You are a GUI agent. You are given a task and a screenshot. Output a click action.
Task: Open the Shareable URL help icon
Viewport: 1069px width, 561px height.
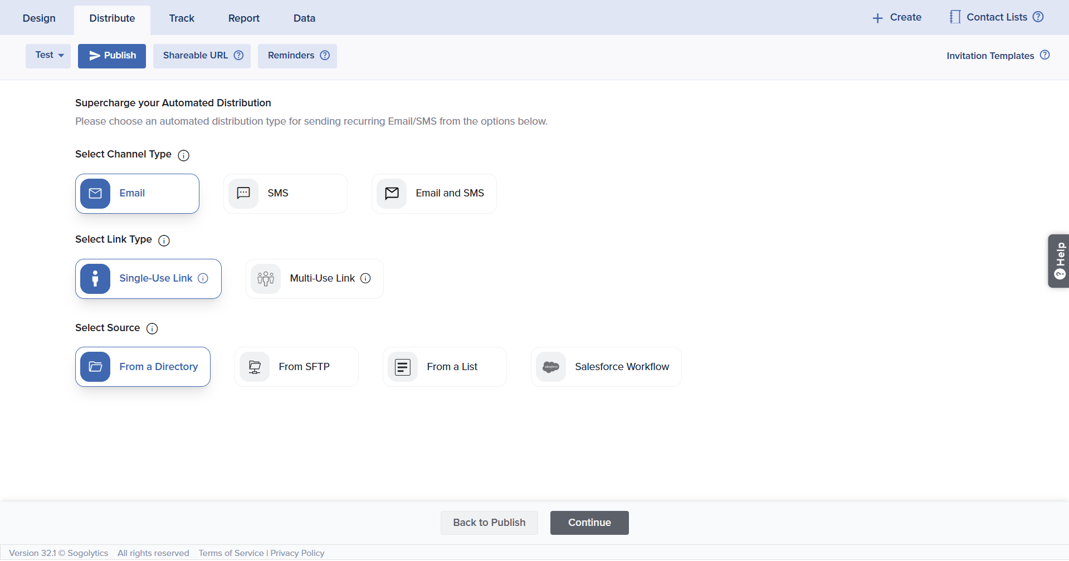tap(238, 55)
